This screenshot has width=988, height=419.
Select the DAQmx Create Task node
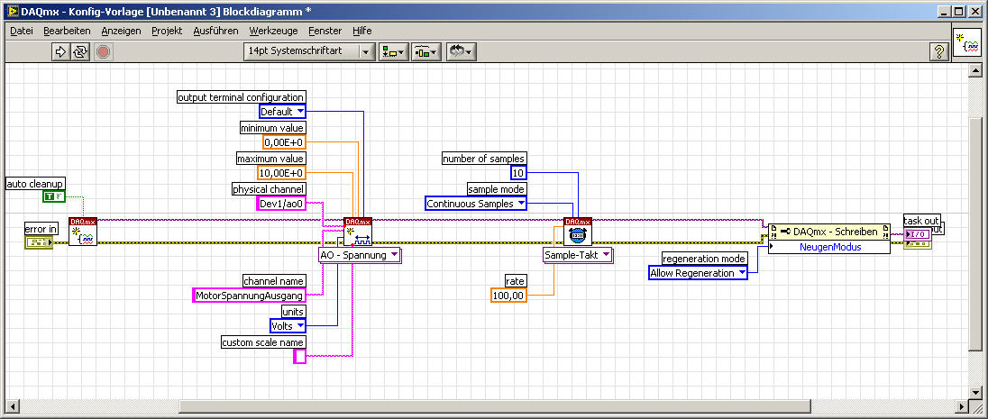tap(83, 232)
